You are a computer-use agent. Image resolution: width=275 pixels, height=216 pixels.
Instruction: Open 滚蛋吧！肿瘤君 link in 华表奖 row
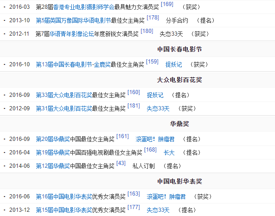(x=166, y=197)
